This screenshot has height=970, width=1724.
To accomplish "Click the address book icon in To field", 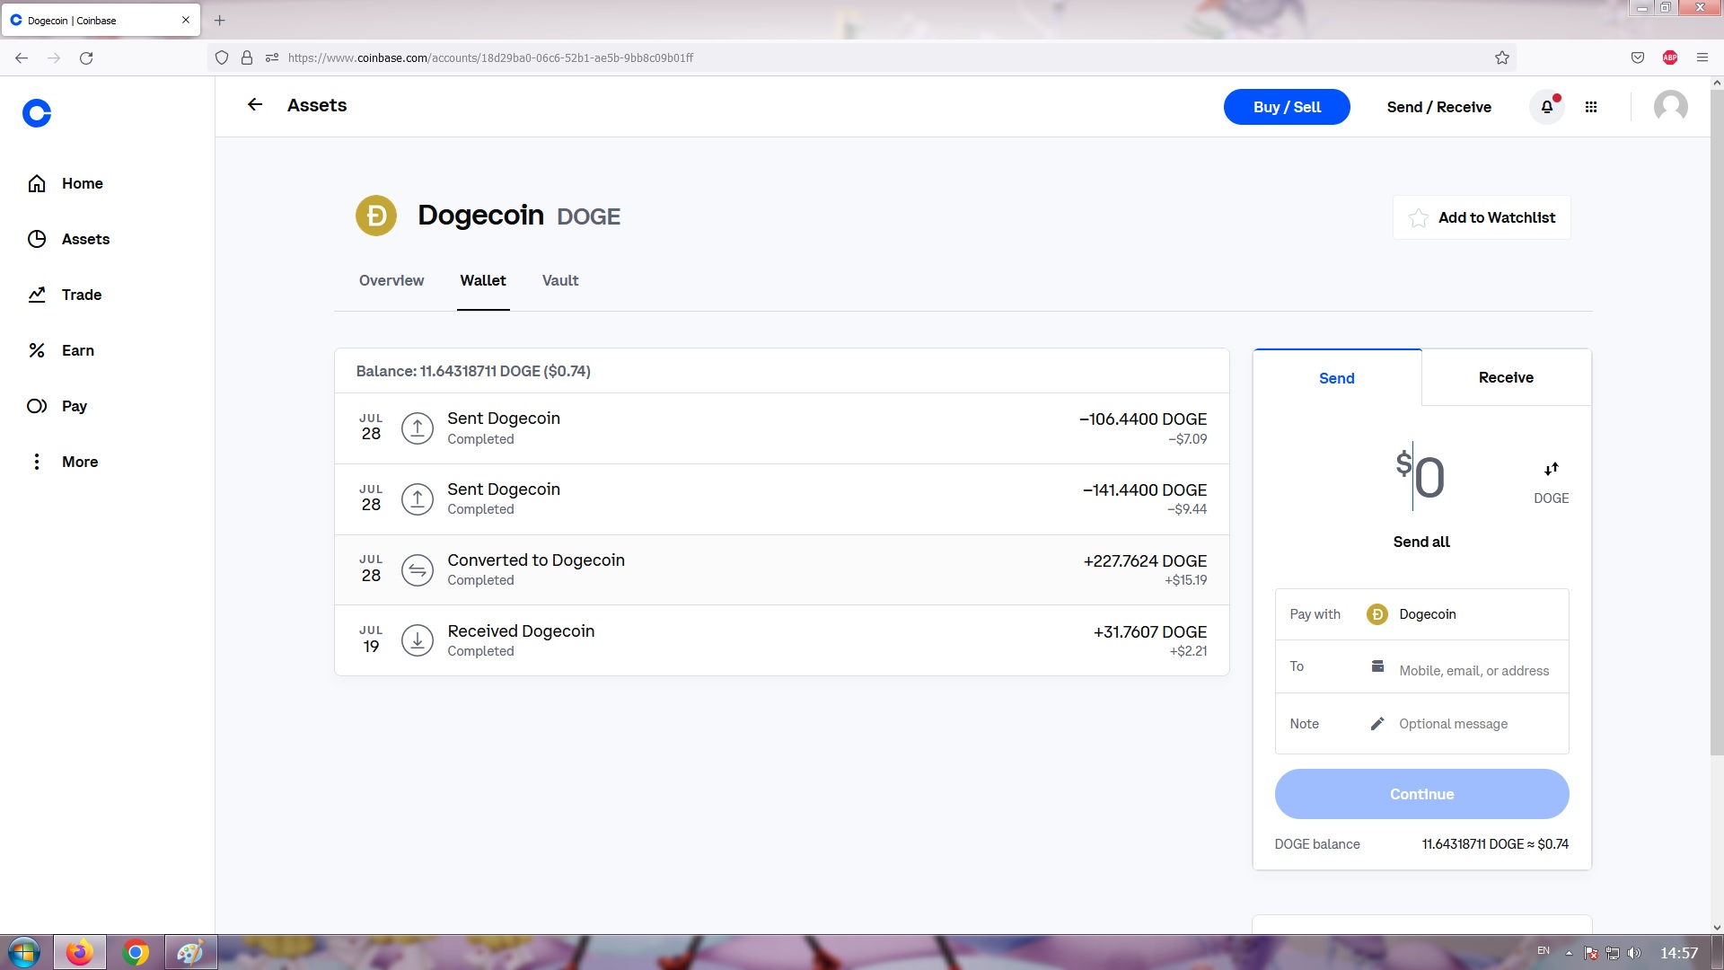I will (1377, 666).
